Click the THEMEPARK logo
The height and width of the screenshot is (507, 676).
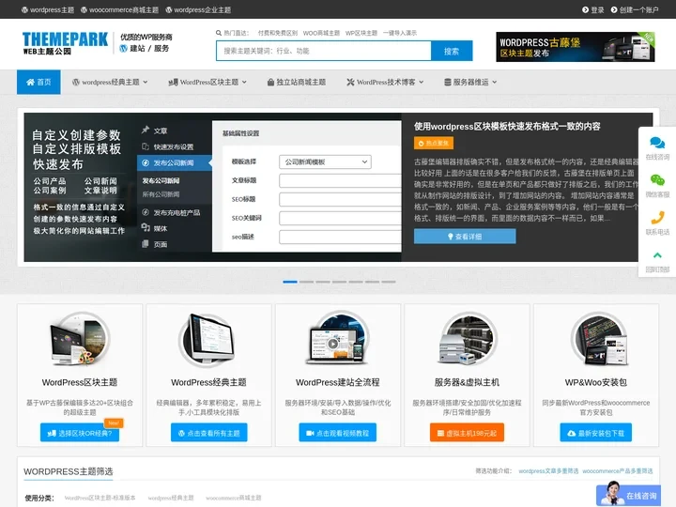65,43
